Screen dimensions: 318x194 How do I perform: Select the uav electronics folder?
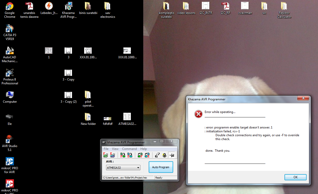(108, 10)
